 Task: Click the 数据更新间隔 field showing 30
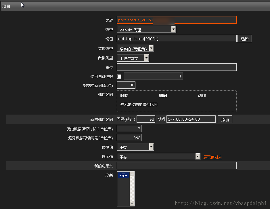pyautogui.click(x=126, y=85)
